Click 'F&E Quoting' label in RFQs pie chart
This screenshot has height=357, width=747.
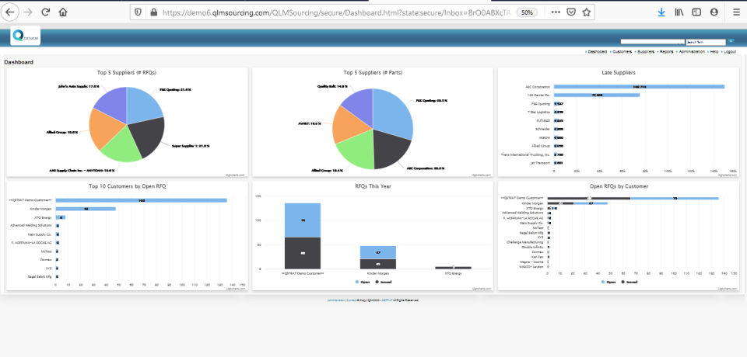(176, 89)
